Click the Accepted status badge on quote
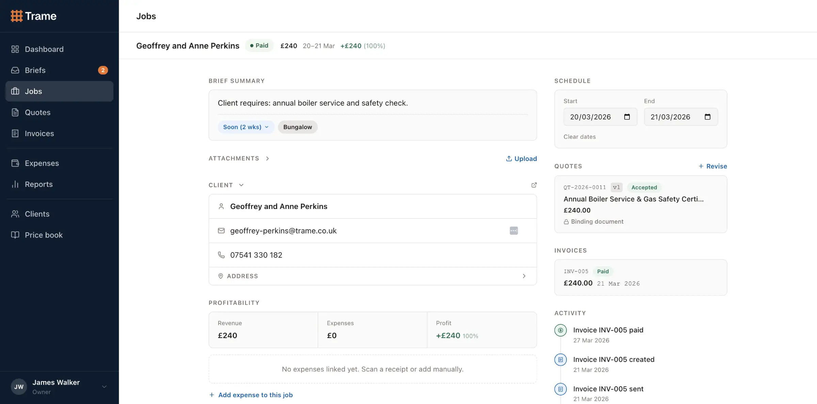 coord(644,187)
